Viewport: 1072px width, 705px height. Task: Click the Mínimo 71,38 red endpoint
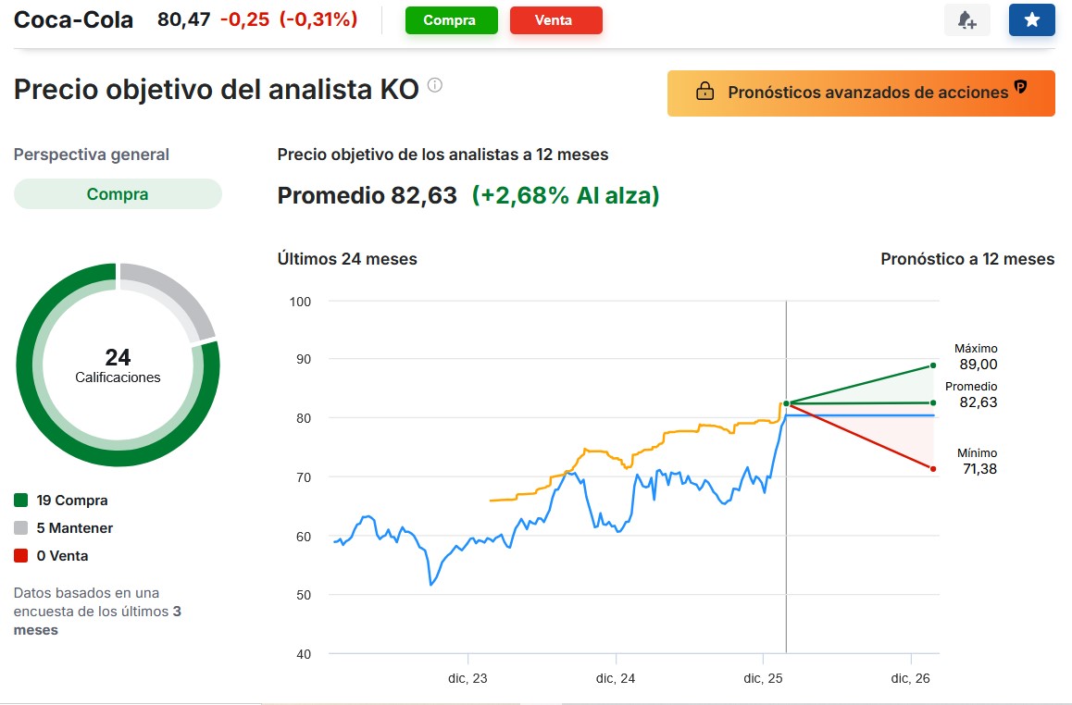933,469
